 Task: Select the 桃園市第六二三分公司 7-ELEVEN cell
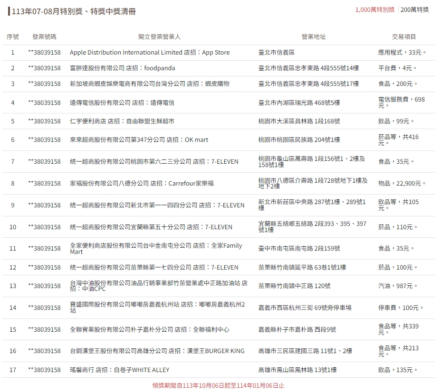pyautogui.click(x=154, y=162)
